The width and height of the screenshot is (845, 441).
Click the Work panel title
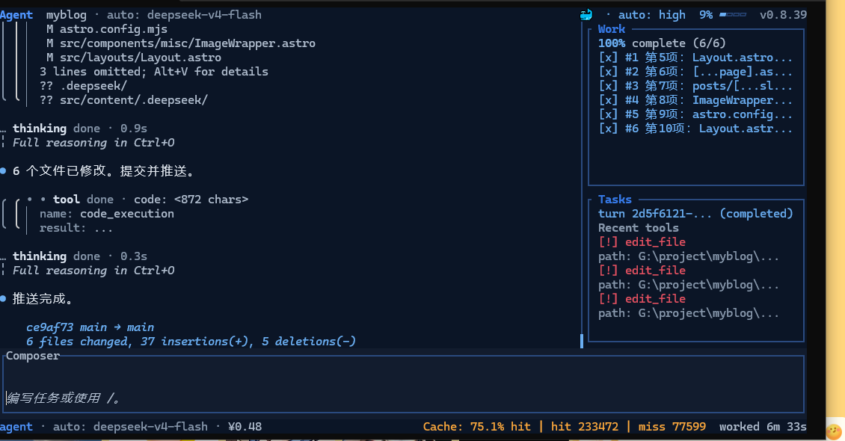(x=612, y=29)
